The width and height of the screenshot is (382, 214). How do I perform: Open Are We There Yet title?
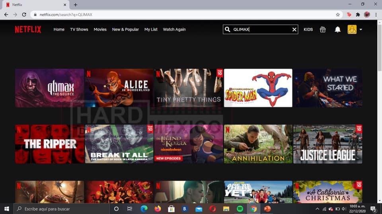pyautogui.click(x=258, y=192)
